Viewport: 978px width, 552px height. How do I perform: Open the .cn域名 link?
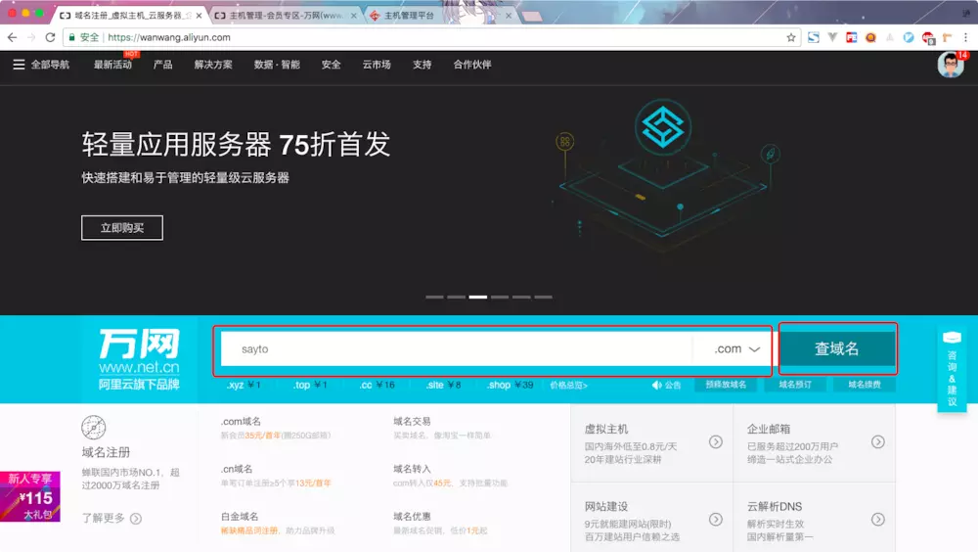[237, 469]
